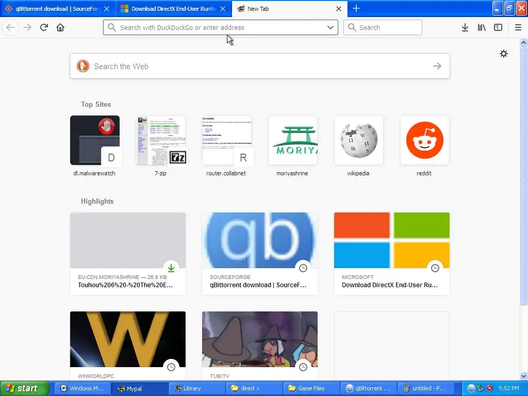Close the New Tab tab
The height and width of the screenshot is (396, 528).
coord(339,9)
